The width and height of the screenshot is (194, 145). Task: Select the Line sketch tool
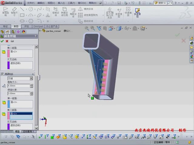tap(22, 9)
